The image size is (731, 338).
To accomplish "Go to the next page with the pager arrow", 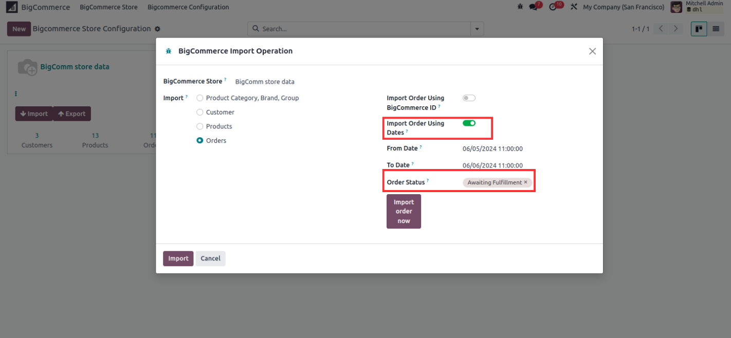I will (676, 29).
